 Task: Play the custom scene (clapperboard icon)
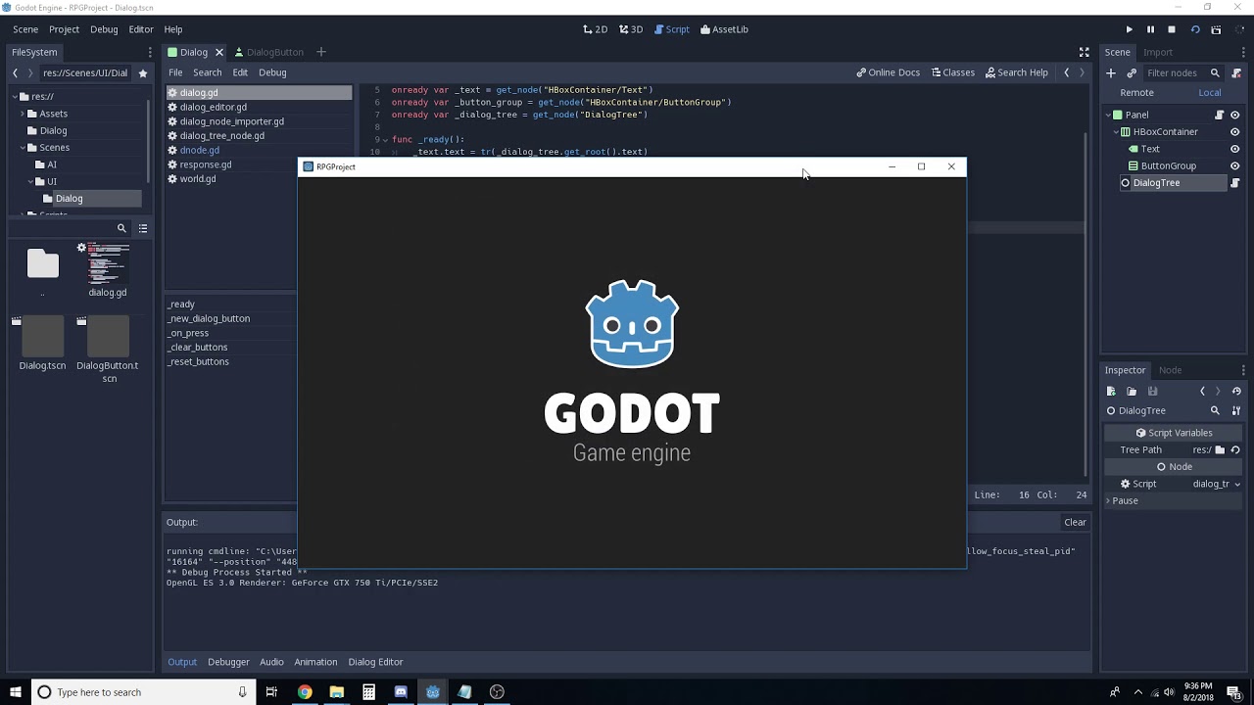click(x=1216, y=29)
